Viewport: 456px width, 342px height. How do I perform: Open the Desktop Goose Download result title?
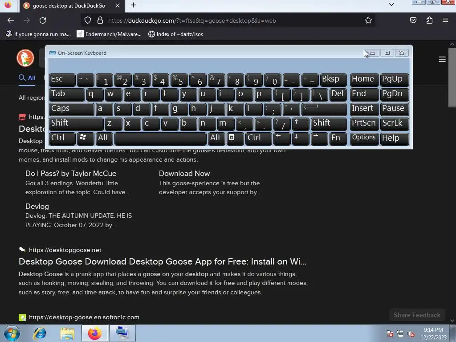pos(162,261)
